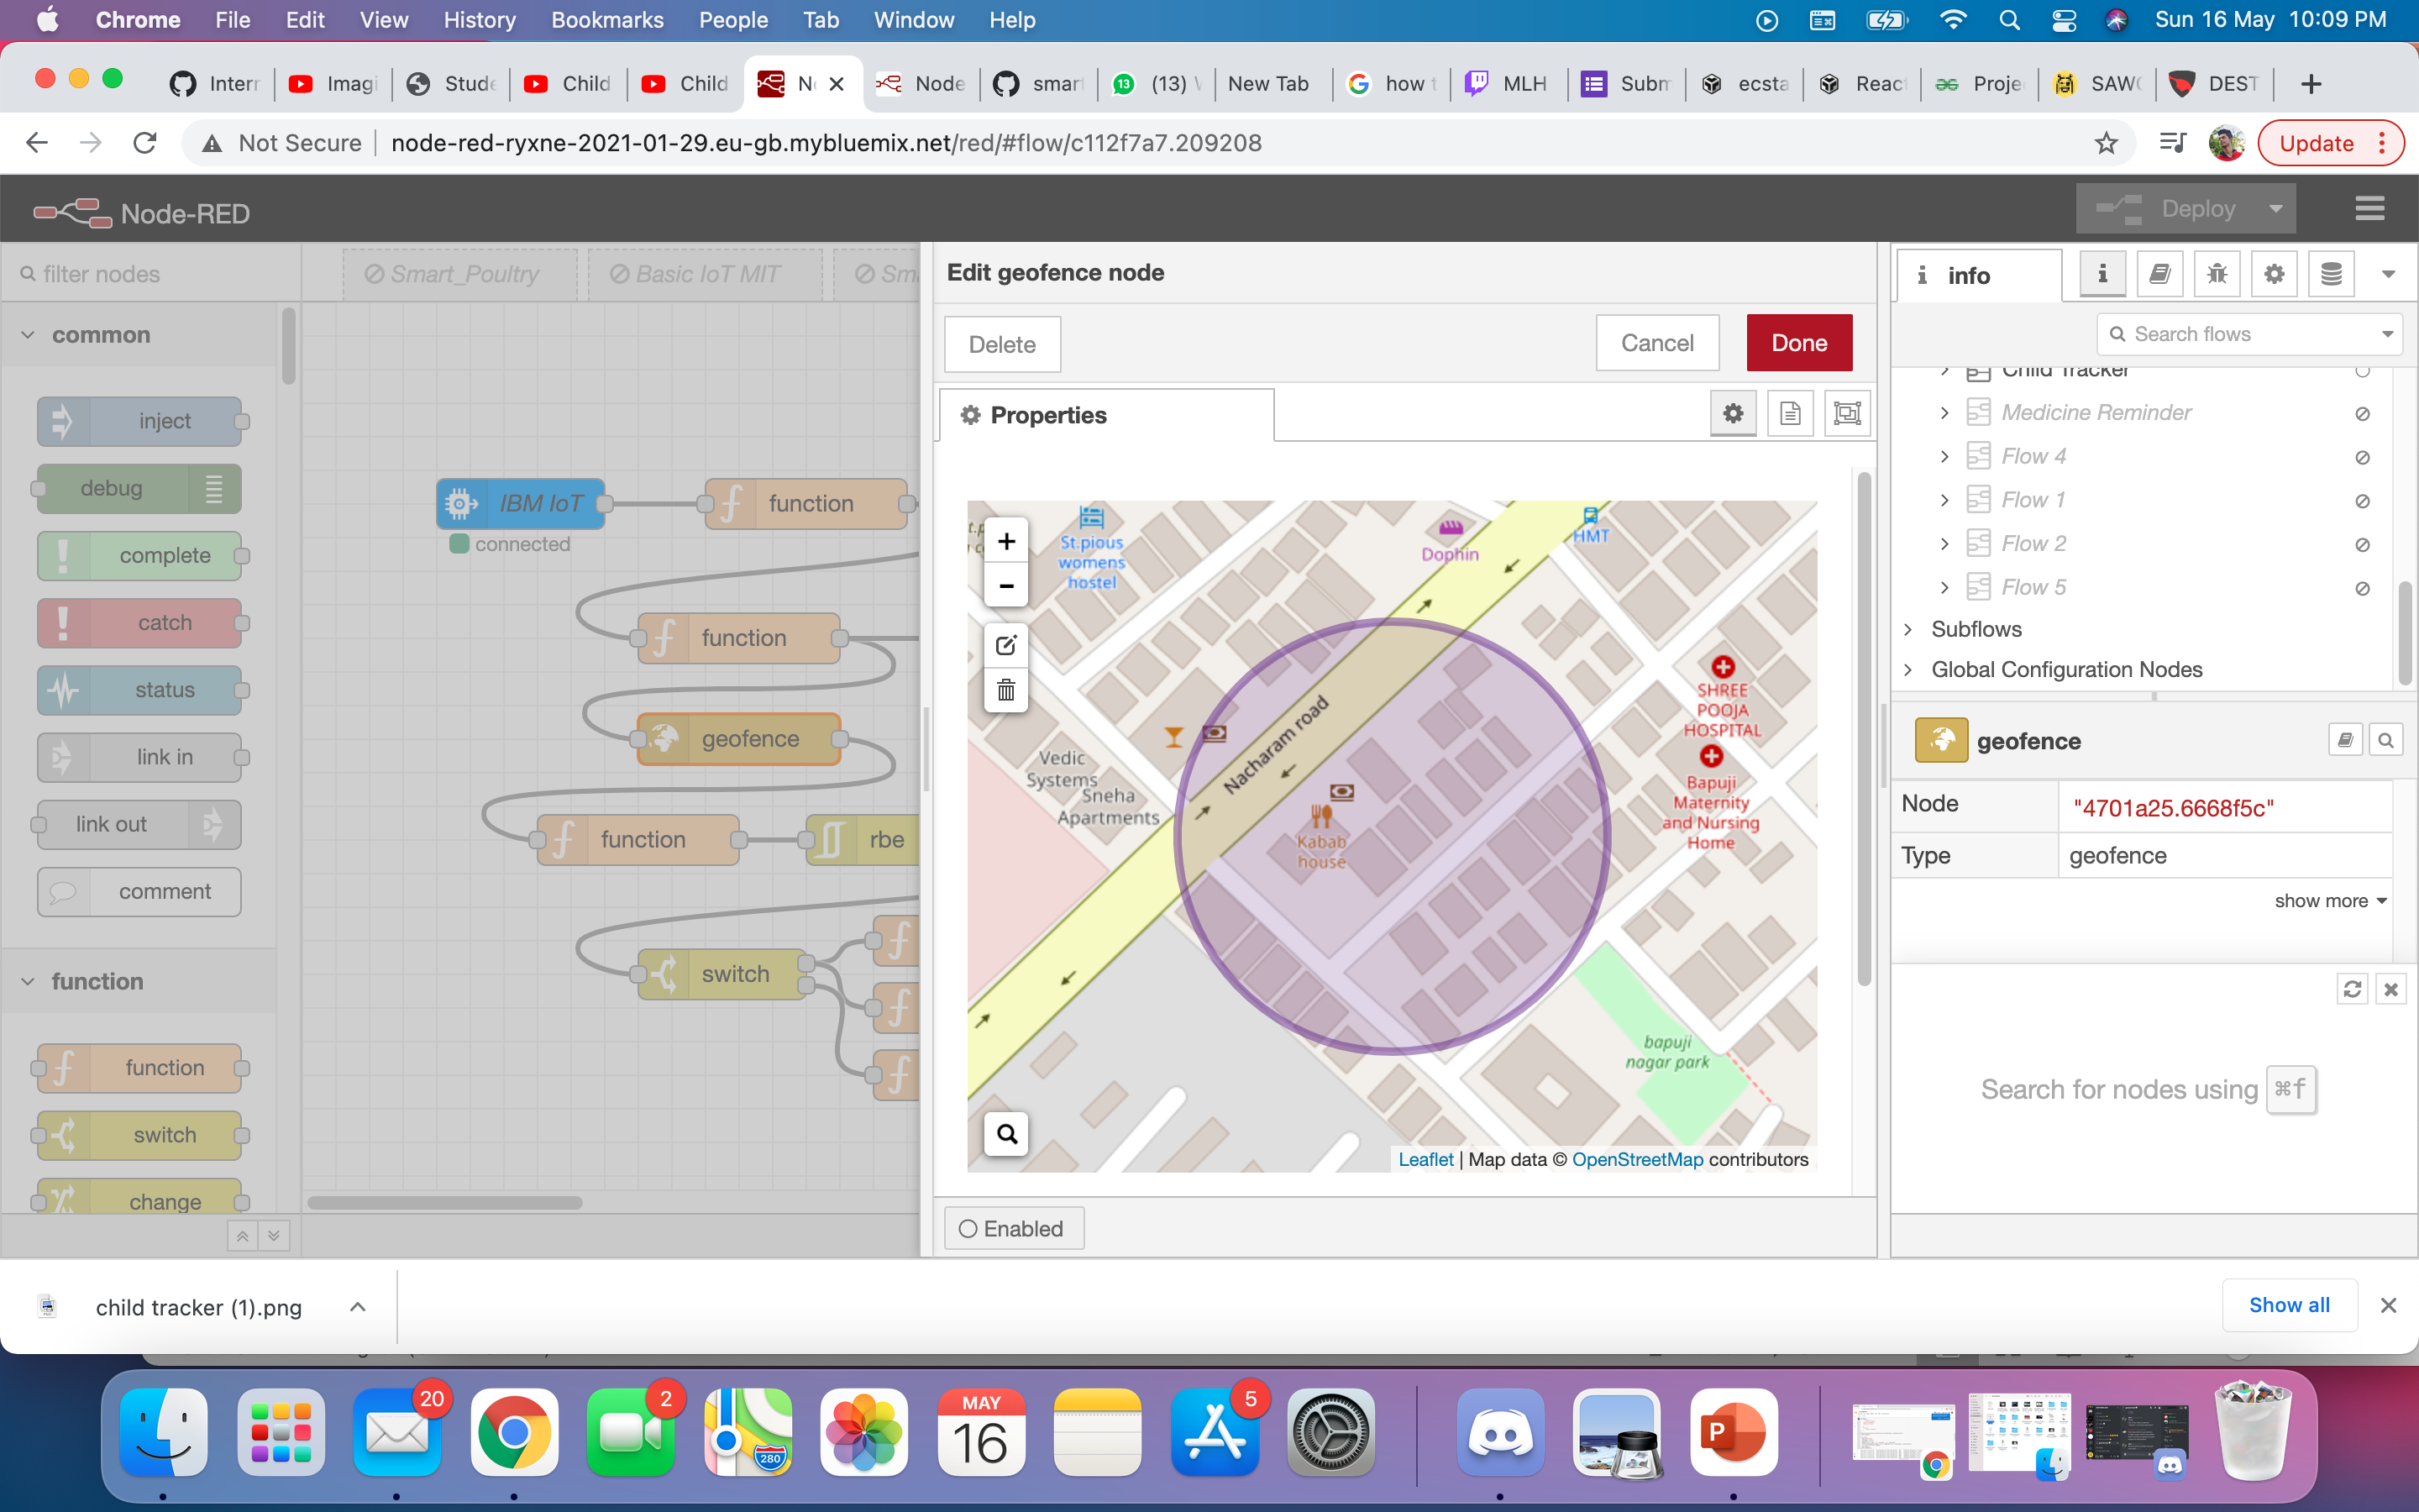Open the debug messages bug icon
Screen dimensions: 2419x1512
2216,274
